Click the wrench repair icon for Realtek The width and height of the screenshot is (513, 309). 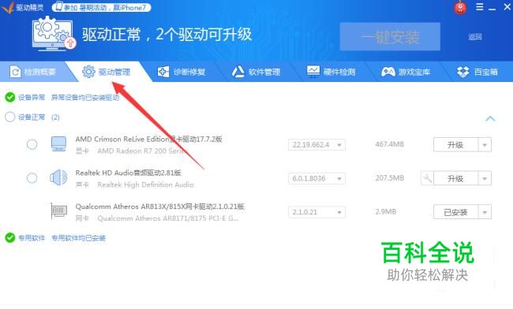pos(427,178)
